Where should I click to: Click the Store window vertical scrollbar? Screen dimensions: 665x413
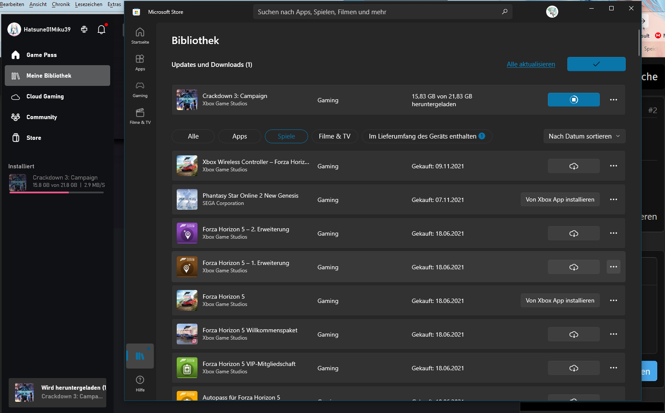coord(639,43)
